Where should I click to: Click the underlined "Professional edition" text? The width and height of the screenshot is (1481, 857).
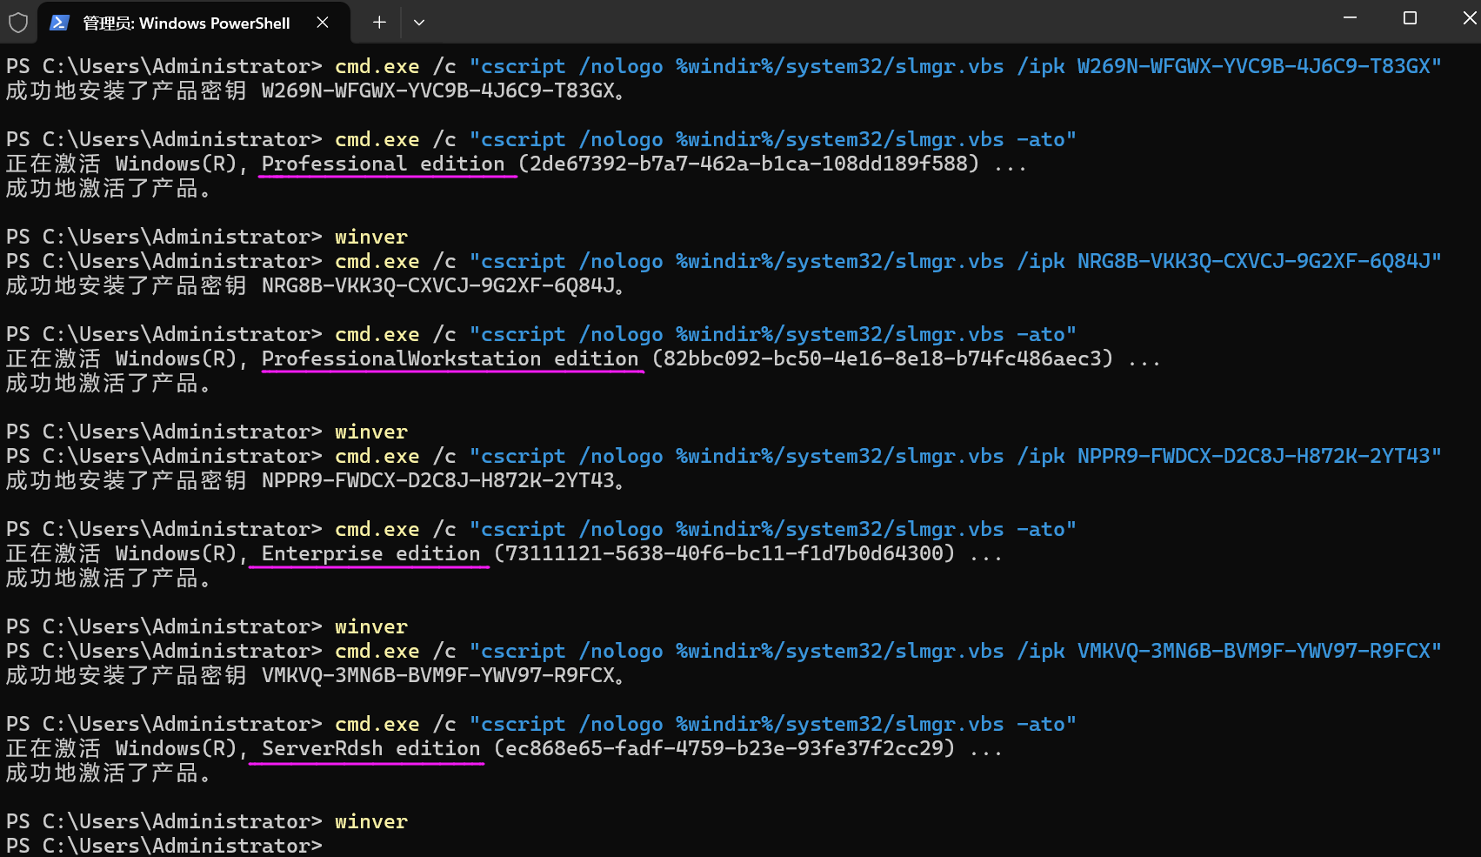tap(383, 164)
